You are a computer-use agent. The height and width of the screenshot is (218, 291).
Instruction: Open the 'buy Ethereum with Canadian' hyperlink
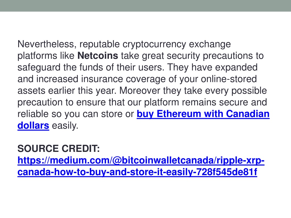203,114
